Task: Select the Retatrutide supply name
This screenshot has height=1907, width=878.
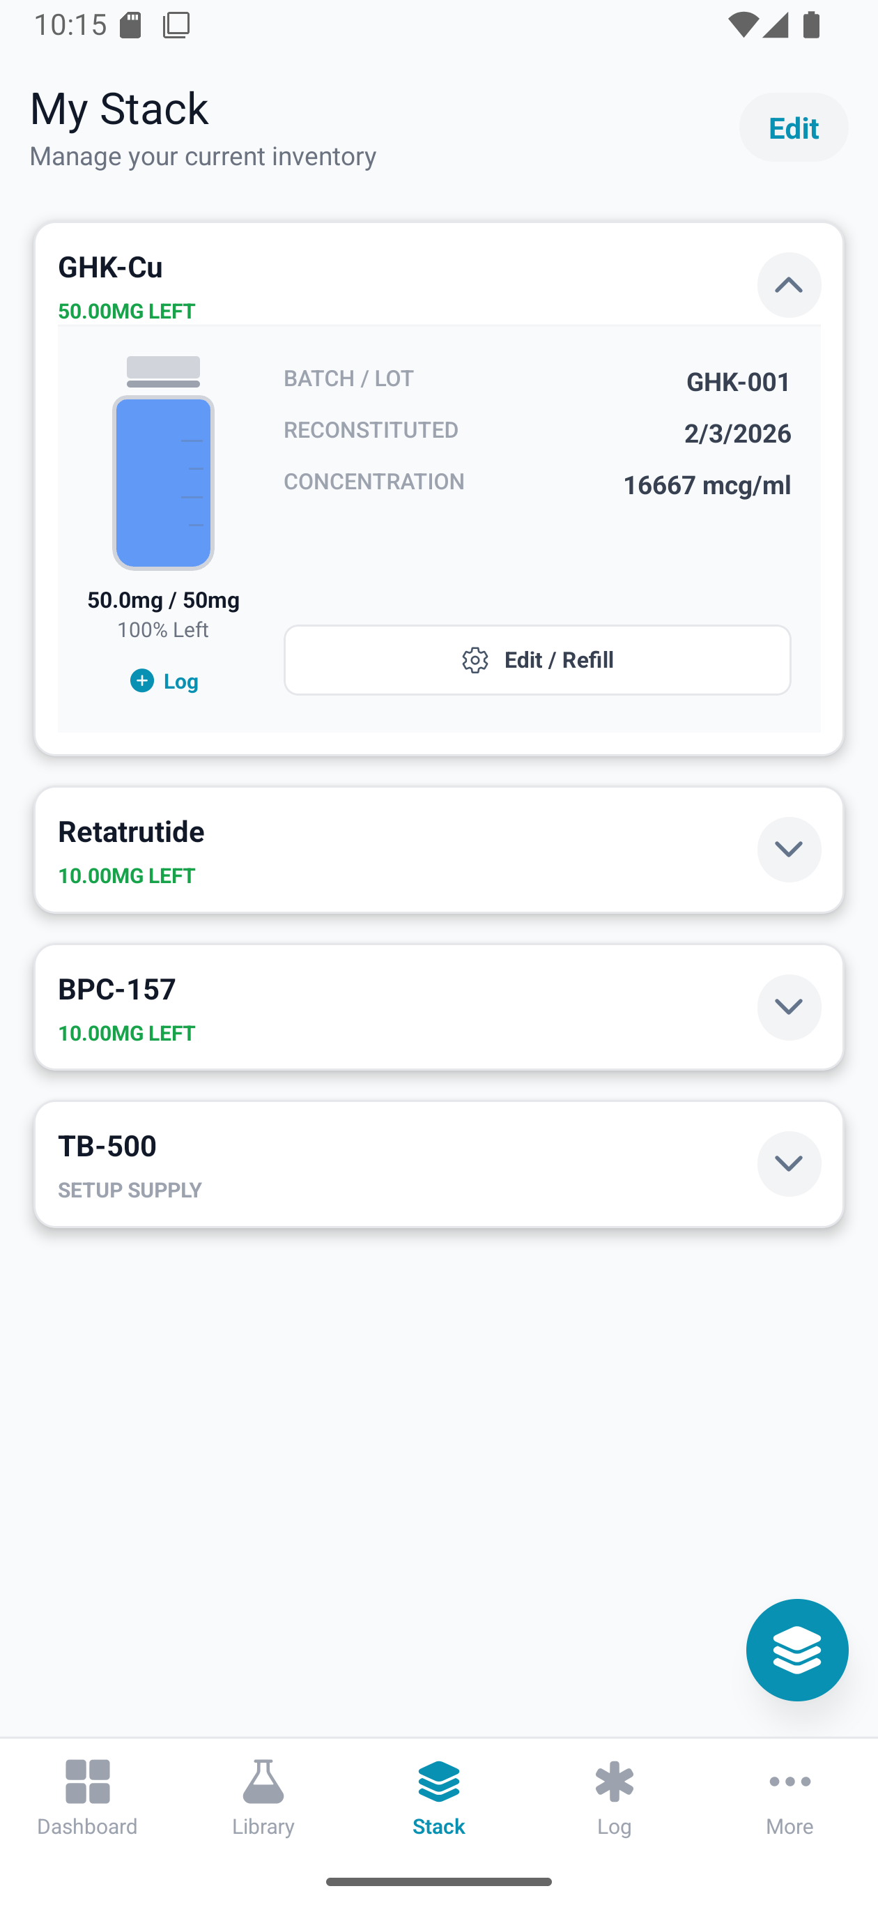Action: pyautogui.click(x=131, y=832)
